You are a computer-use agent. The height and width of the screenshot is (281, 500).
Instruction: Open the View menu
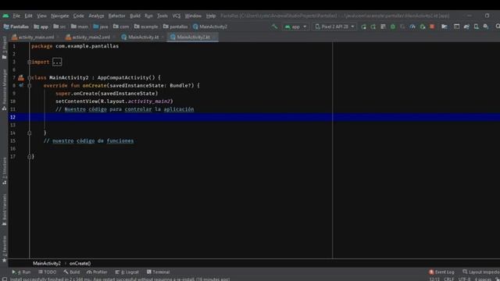tap(41, 16)
